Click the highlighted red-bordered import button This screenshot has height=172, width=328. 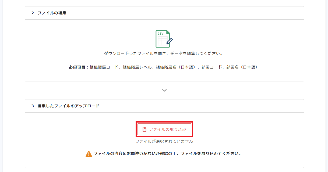164,129
